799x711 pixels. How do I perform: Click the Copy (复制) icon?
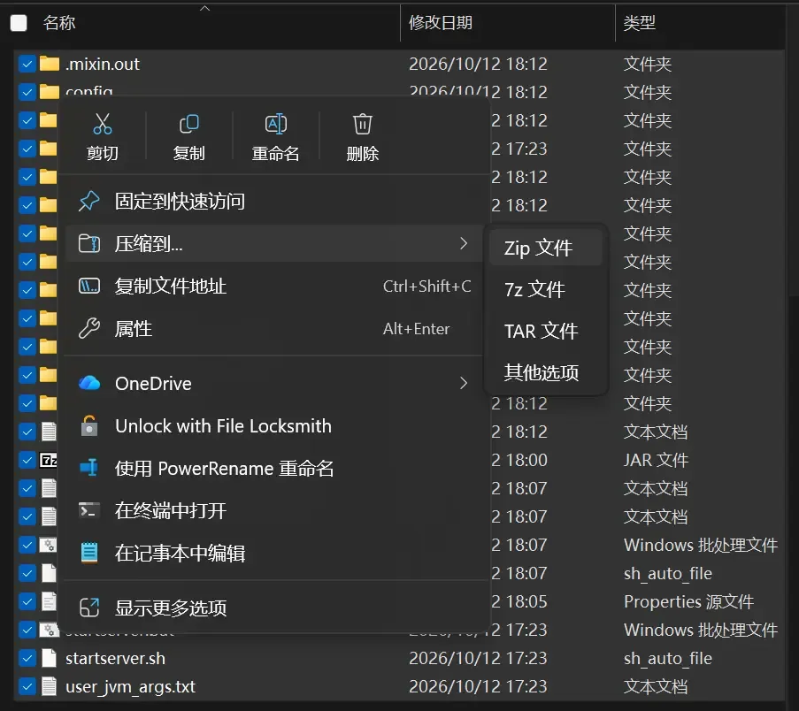coord(189,124)
